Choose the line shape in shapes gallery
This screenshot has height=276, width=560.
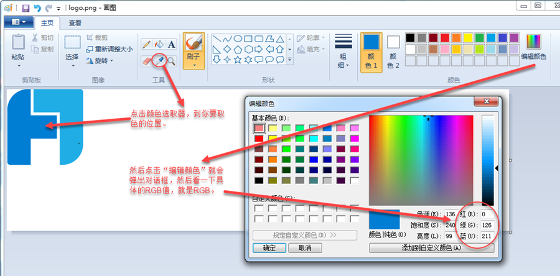(x=217, y=39)
